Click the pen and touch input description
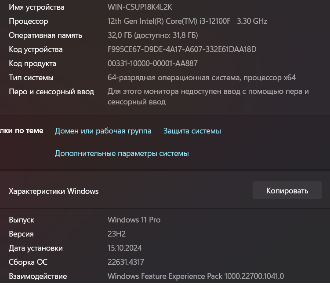 [x=208, y=96]
